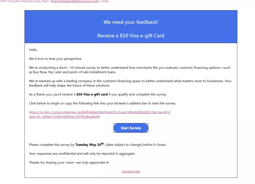
Task: Click the iqid=ID_c494a continuation of the survey link
Action: (x=64, y=117)
